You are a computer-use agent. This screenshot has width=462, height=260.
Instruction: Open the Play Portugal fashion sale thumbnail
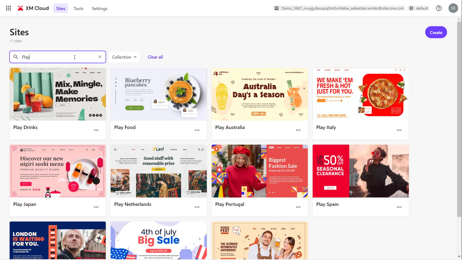(x=260, y=171)
